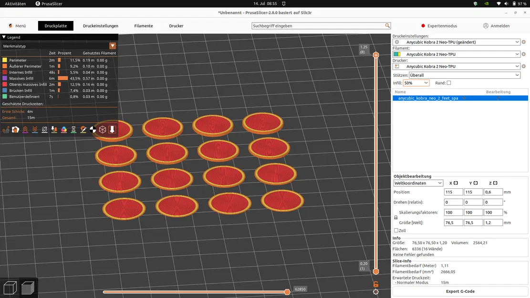
Task: Switch to 3D editor view cube icon
Action: click(10, 288)
